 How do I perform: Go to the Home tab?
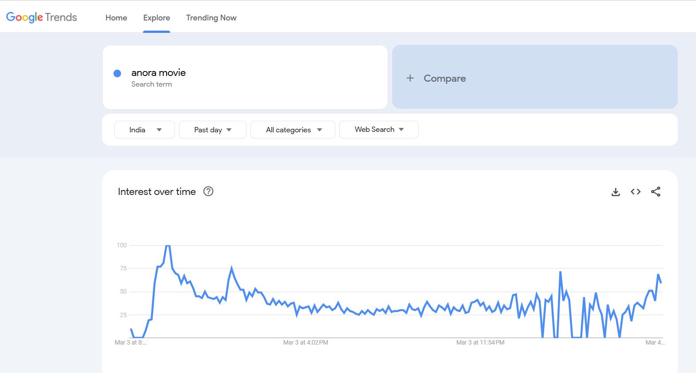[x=116, y=18]
